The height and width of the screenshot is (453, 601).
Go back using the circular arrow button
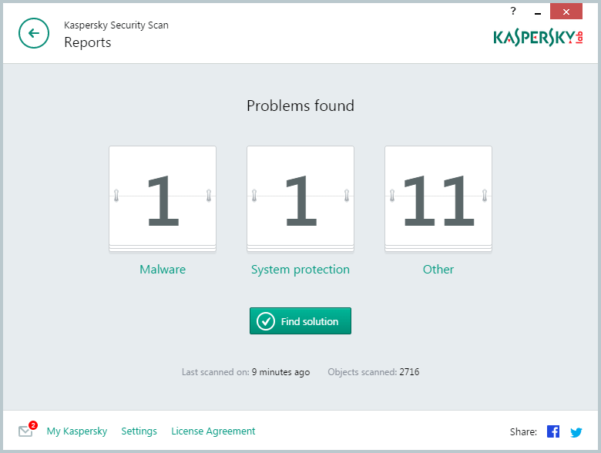tap(34, 33)
